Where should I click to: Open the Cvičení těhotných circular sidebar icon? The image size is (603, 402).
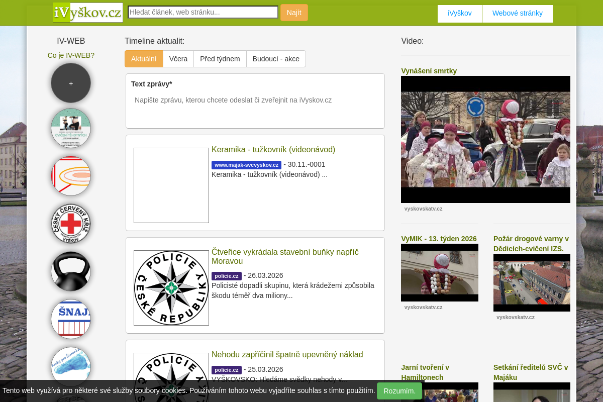point(71,128)
